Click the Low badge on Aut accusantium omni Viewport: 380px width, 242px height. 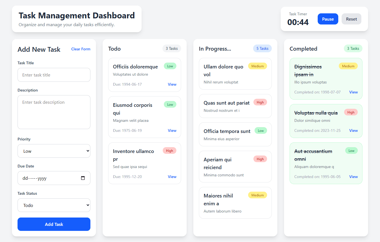[351, 151]
